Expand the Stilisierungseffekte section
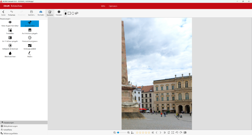This screenshot has height=135, width=252. [24, 133]
